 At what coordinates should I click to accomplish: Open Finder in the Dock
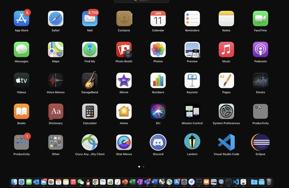pos(14,182)
